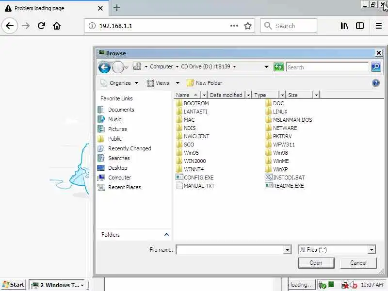Open the Music favorite link
This screenshot has width=388, height=291.
click(110, 119)
